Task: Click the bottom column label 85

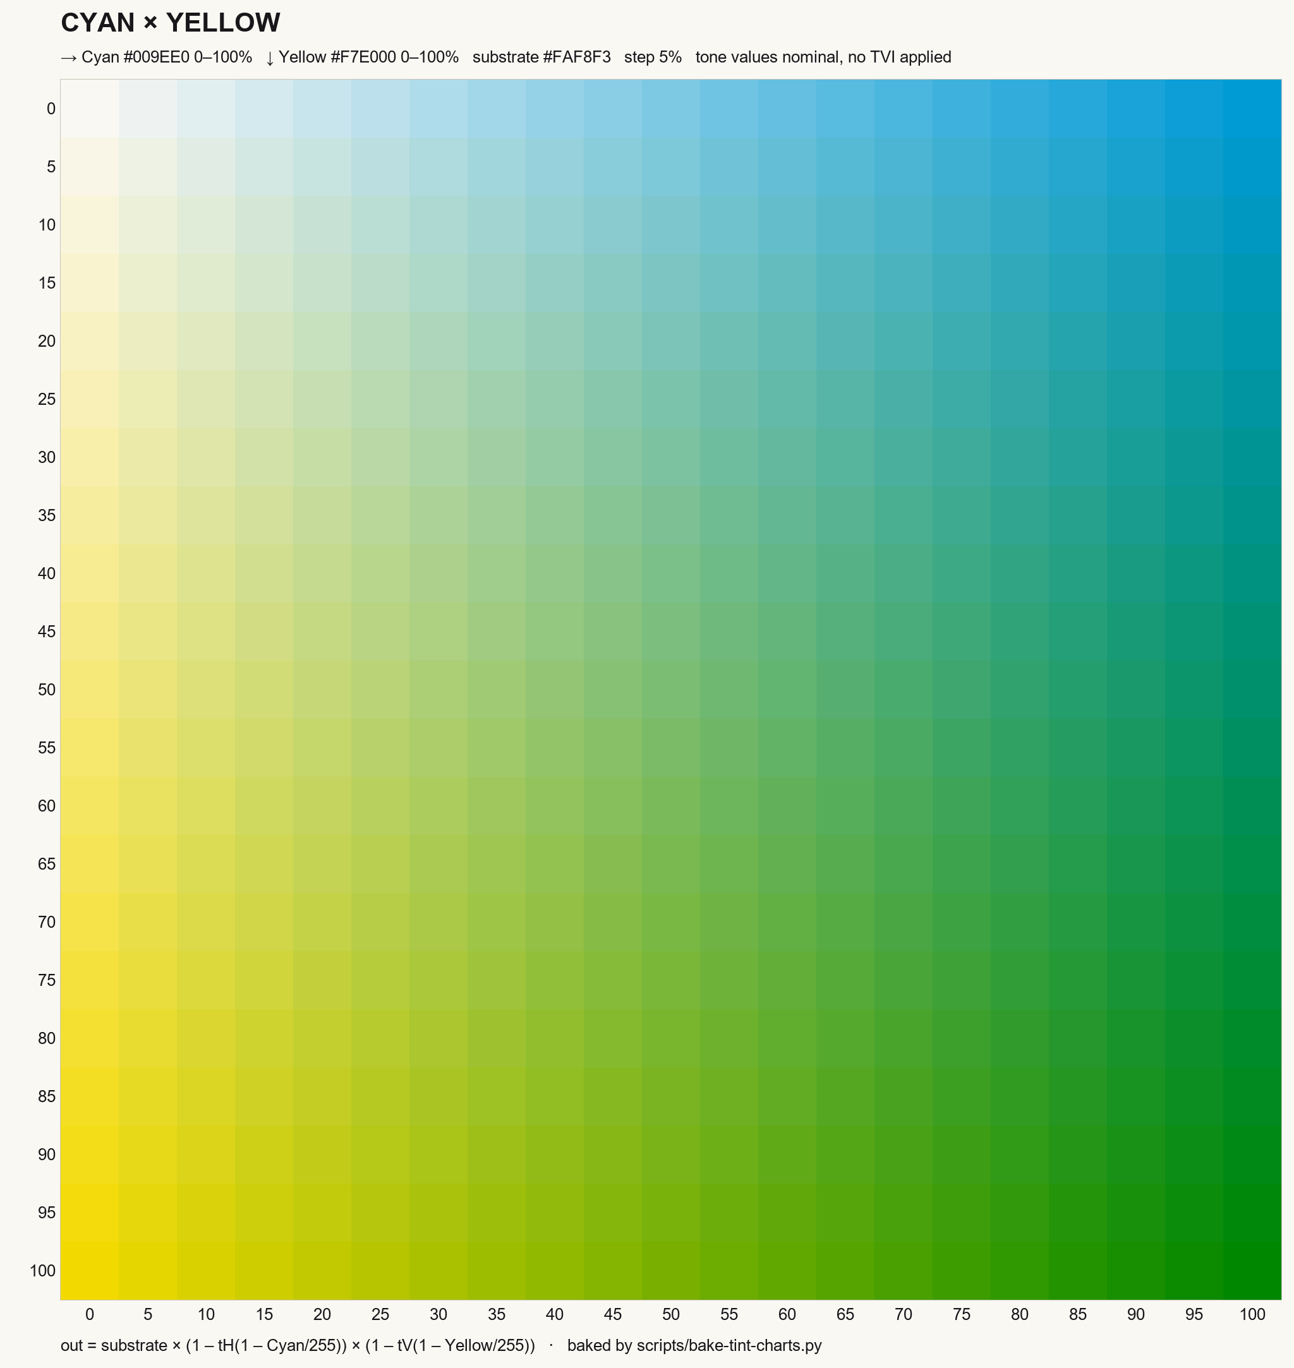Action: click(x=1078, y=1314)
